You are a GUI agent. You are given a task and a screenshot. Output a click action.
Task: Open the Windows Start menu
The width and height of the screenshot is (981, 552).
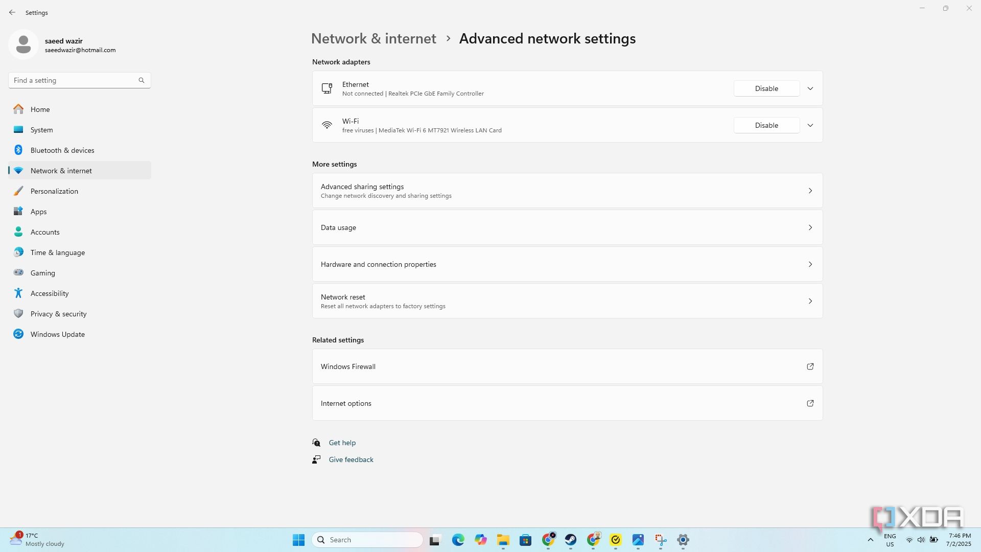point(299,540)
